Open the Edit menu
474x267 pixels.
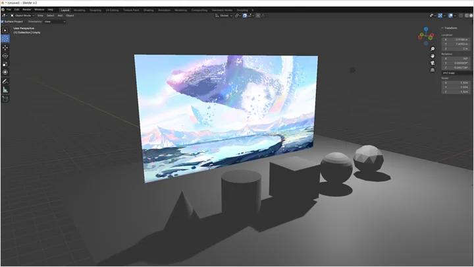coord(16,10)
